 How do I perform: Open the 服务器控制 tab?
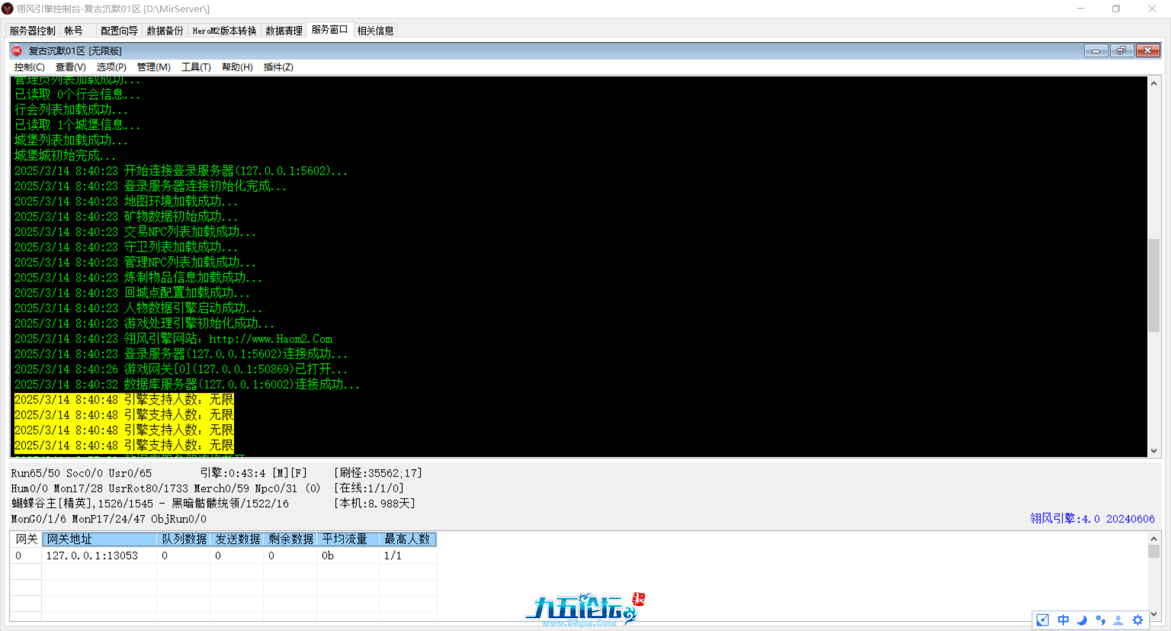point(32,31)
